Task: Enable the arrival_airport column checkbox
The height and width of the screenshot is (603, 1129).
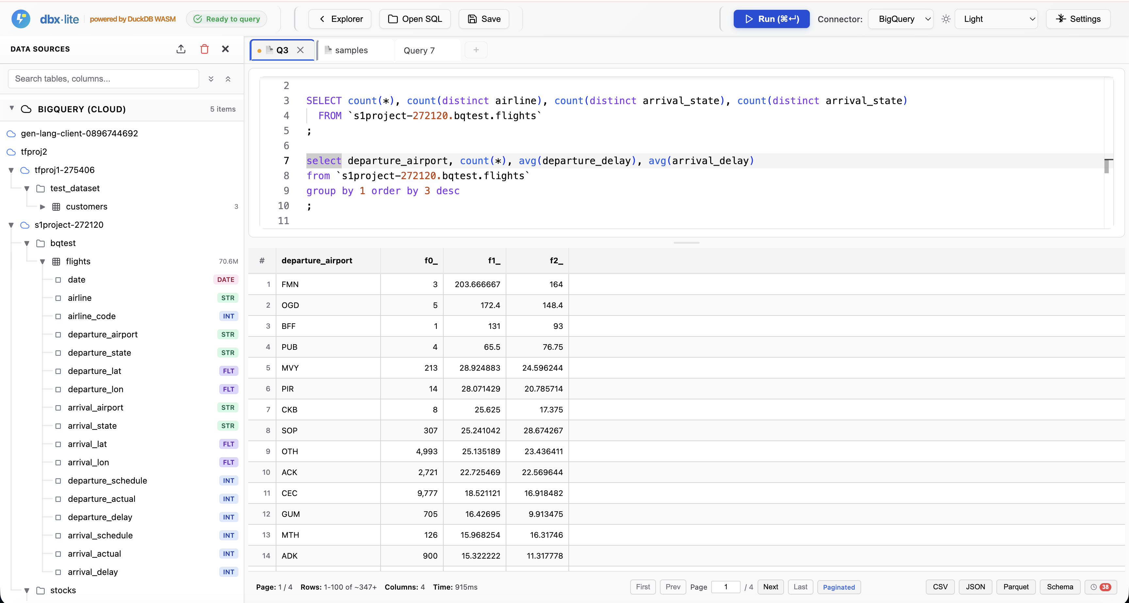Action: 58,407
